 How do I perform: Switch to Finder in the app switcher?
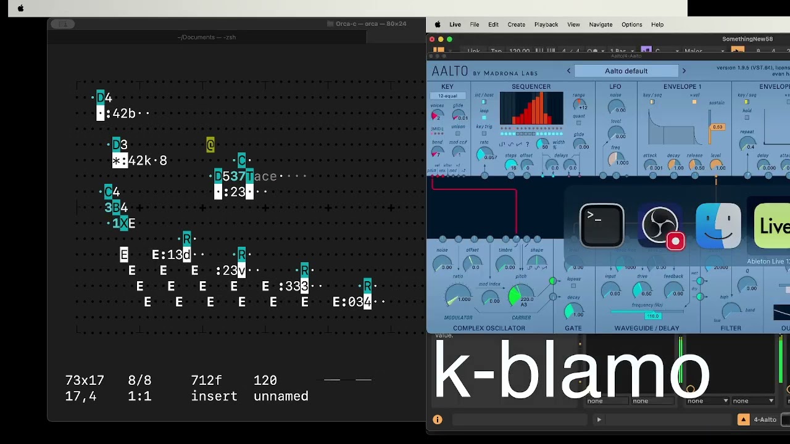point(718,226)
